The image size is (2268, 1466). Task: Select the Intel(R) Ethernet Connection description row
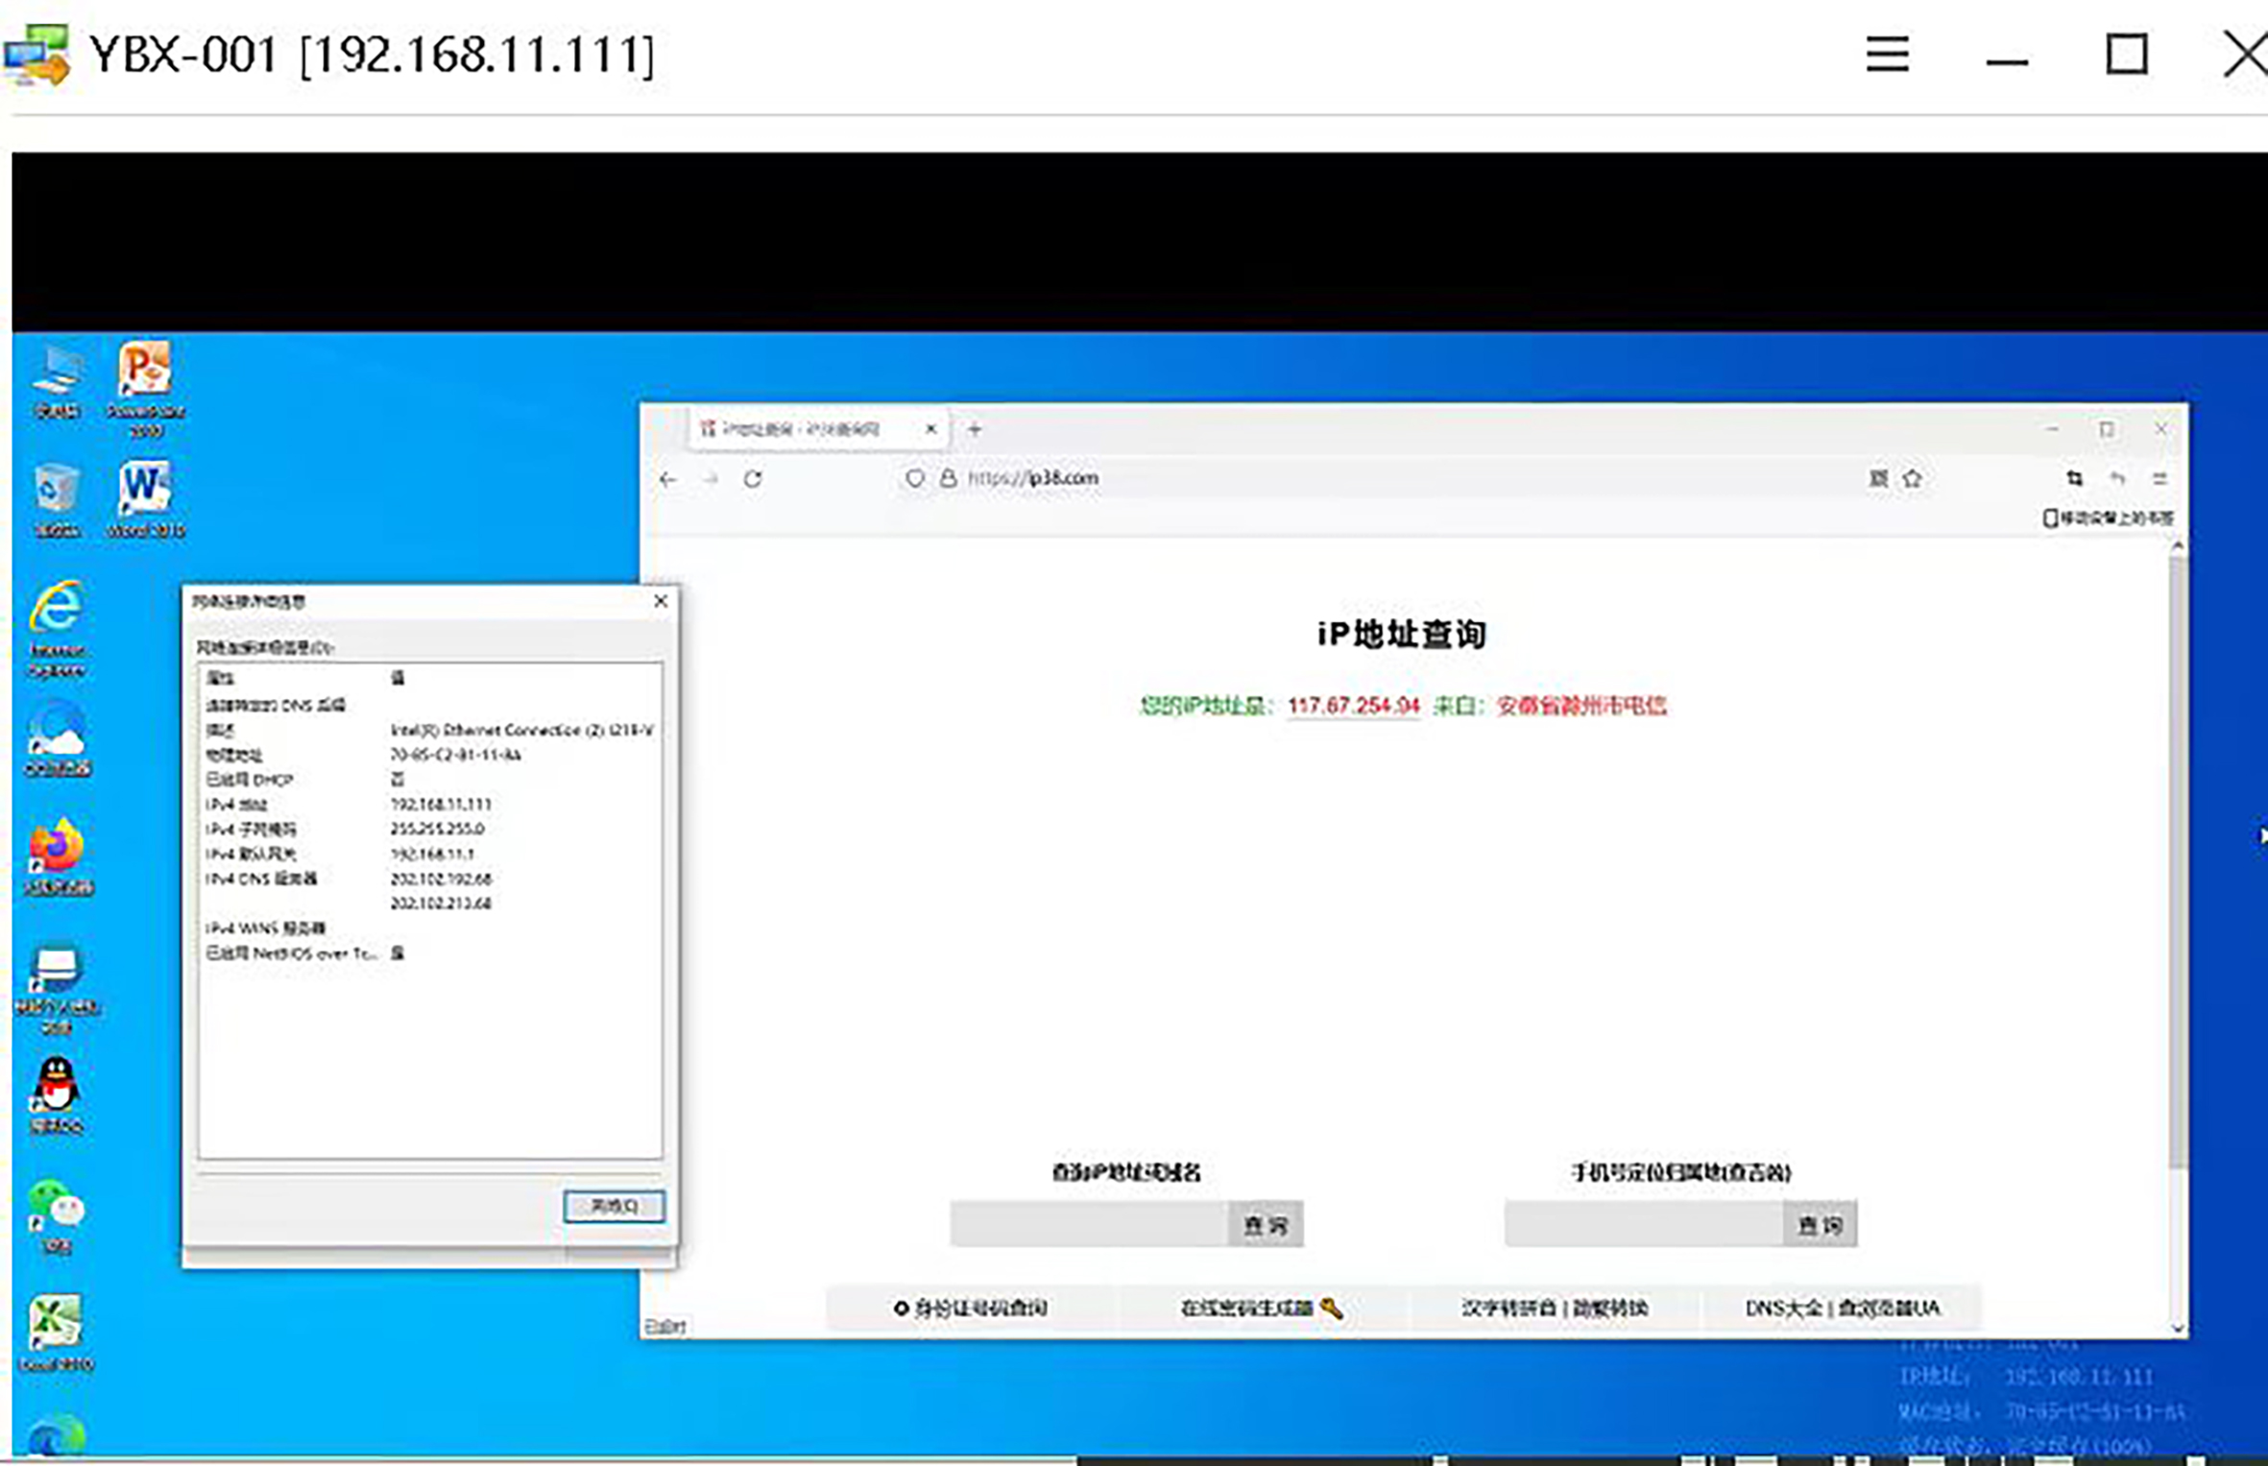pos(429,731)
